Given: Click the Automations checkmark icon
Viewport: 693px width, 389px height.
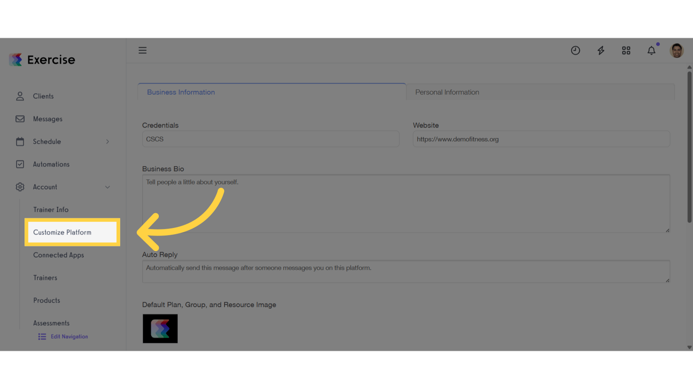Looking at the screenshot, I should pyautogui.click(x=20, y=164).
